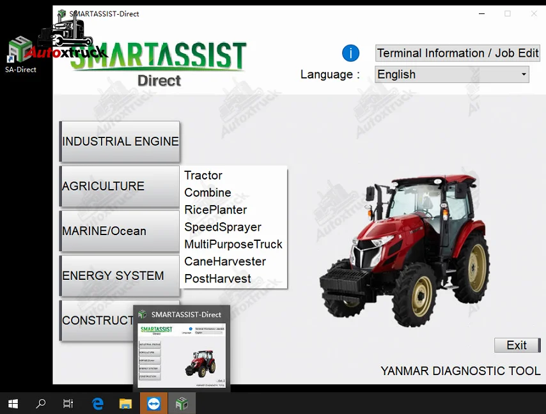Open taskbar search magnifier
The image size is (546, 414).
(x=41, y=404)
